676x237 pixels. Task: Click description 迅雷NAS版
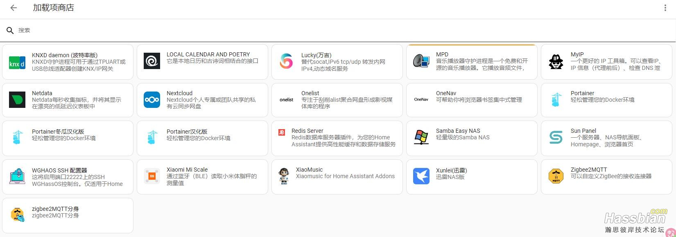coord(450,177)
